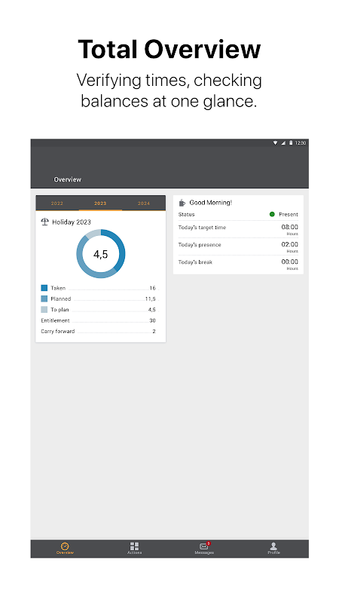This screenshot has width=339, height=603.
Task: Tap the battery icon in status bar
Action: (x=291, y=142)
